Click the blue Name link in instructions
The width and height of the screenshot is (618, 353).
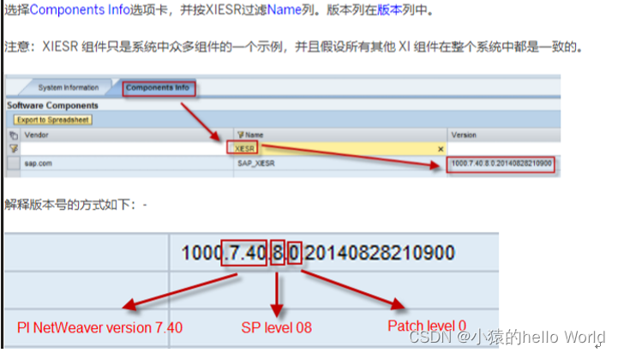point(285,9)
